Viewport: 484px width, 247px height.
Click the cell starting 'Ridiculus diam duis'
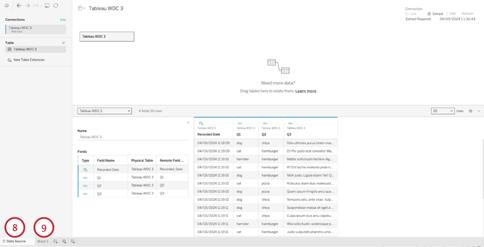click(310, 183)
